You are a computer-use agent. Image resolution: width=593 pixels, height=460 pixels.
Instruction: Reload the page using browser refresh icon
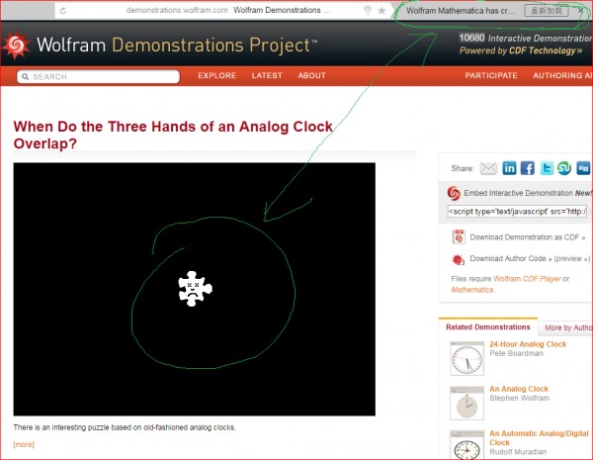coord(63,11)
